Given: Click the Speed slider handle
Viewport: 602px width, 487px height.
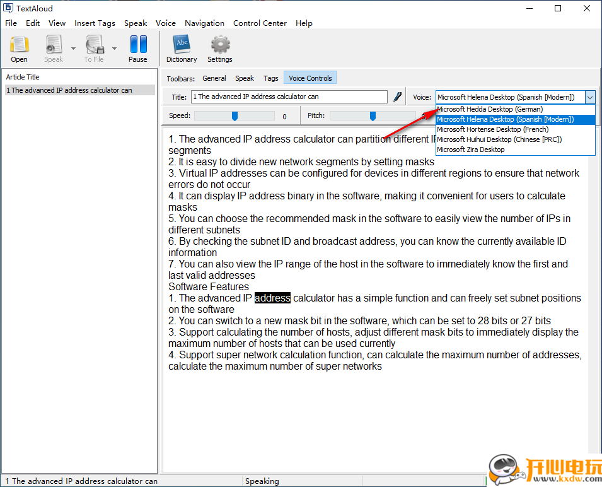Looking at the screenshot, I should click(x=234, y=116).
